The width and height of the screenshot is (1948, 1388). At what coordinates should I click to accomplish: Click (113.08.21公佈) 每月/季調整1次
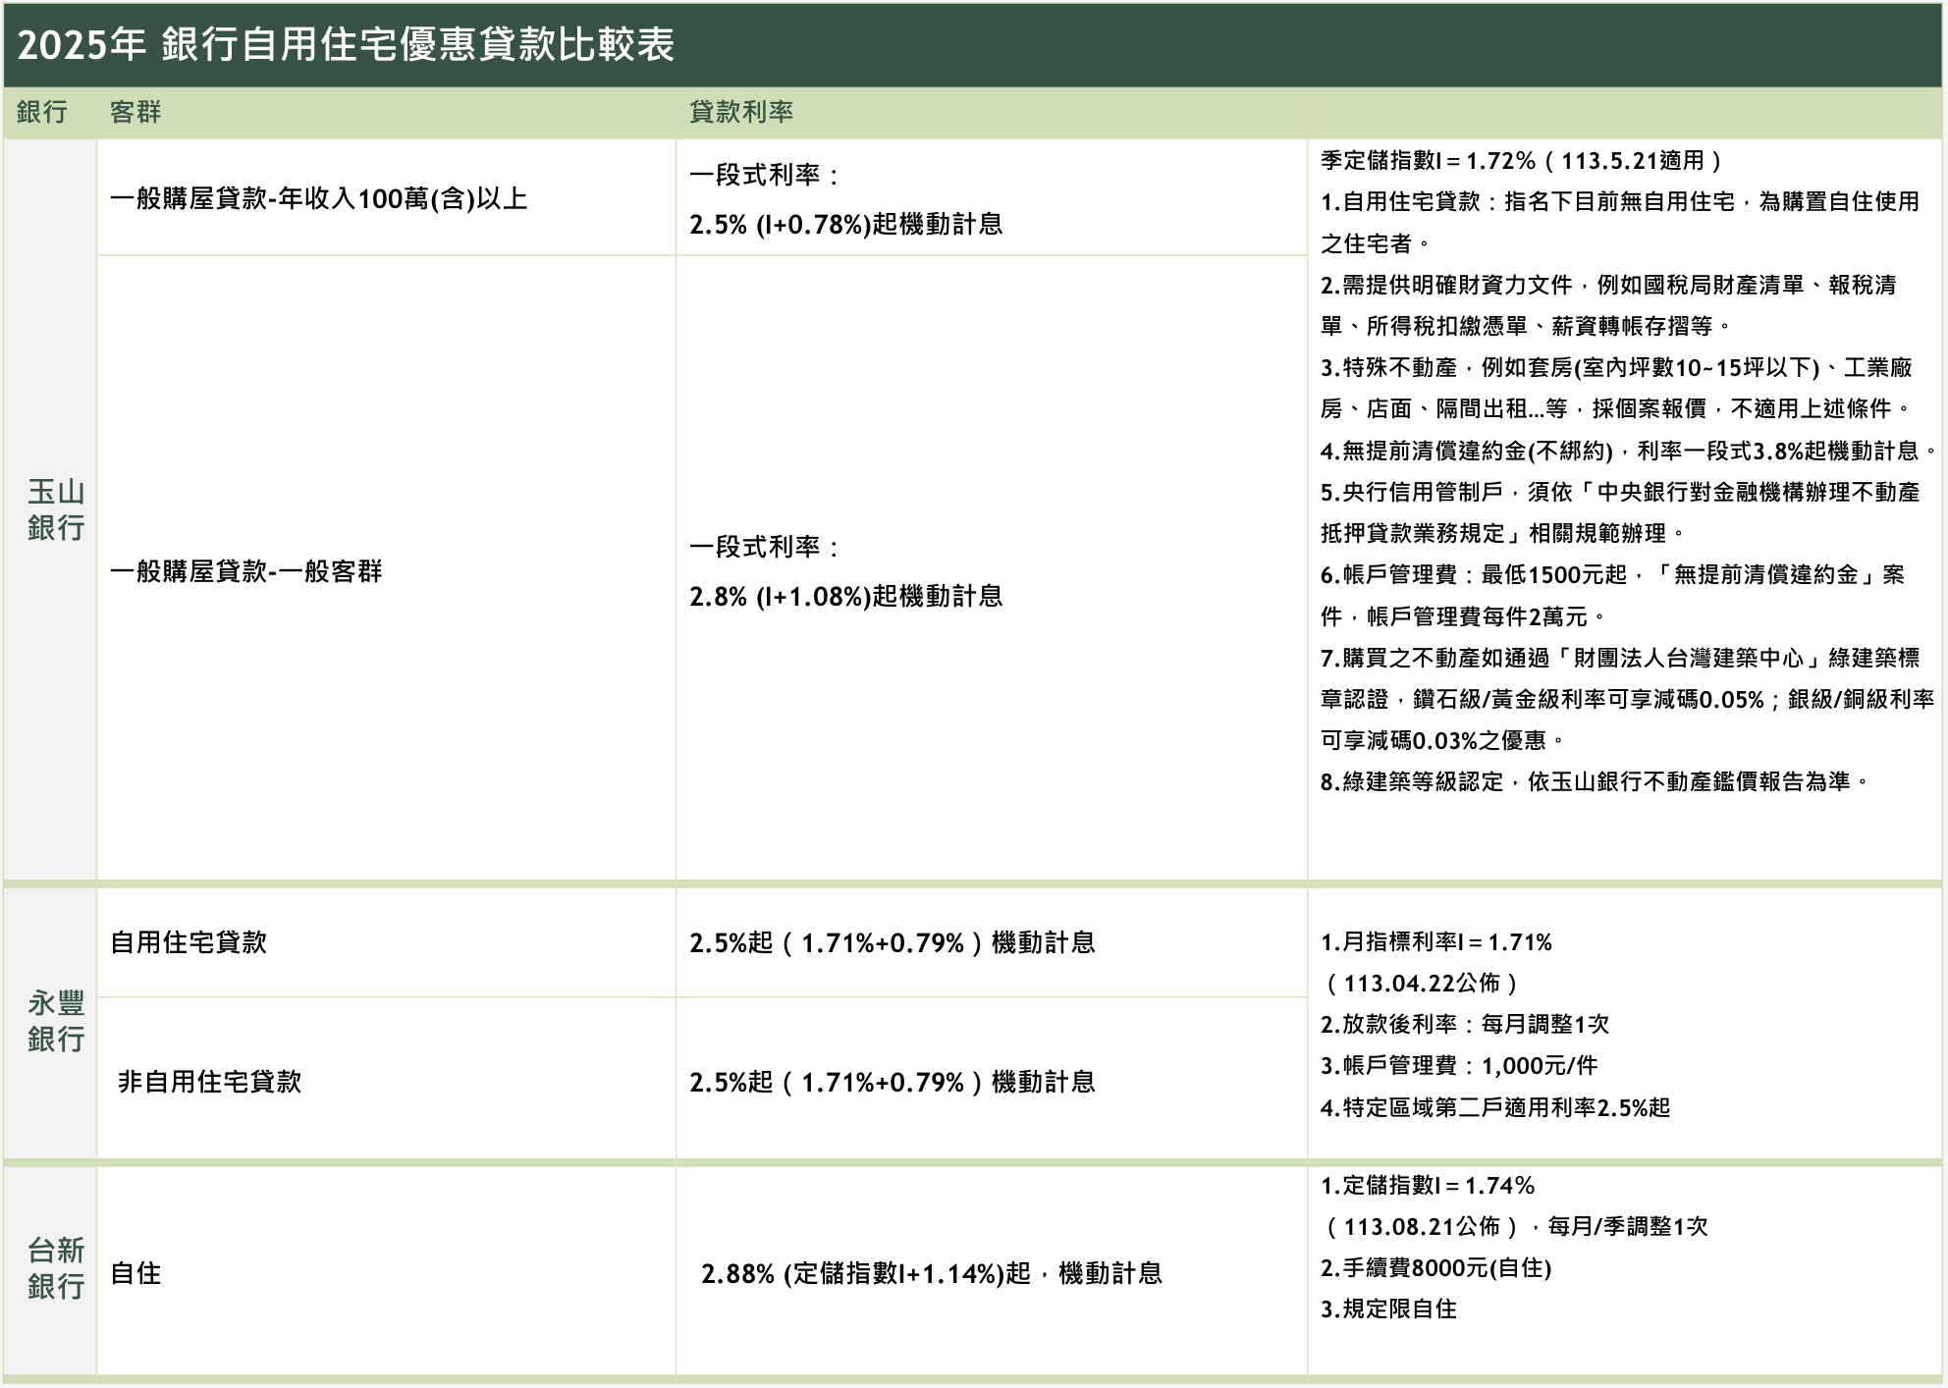tap(1515, 1227)
